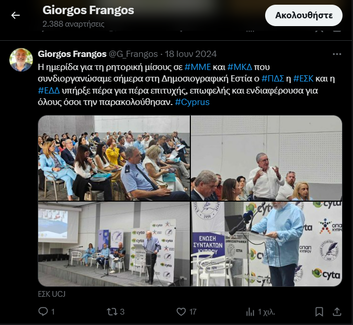The image size is (353, 325).
Task: Like the post with the heart icon
Action: click(x=181, y=312)
